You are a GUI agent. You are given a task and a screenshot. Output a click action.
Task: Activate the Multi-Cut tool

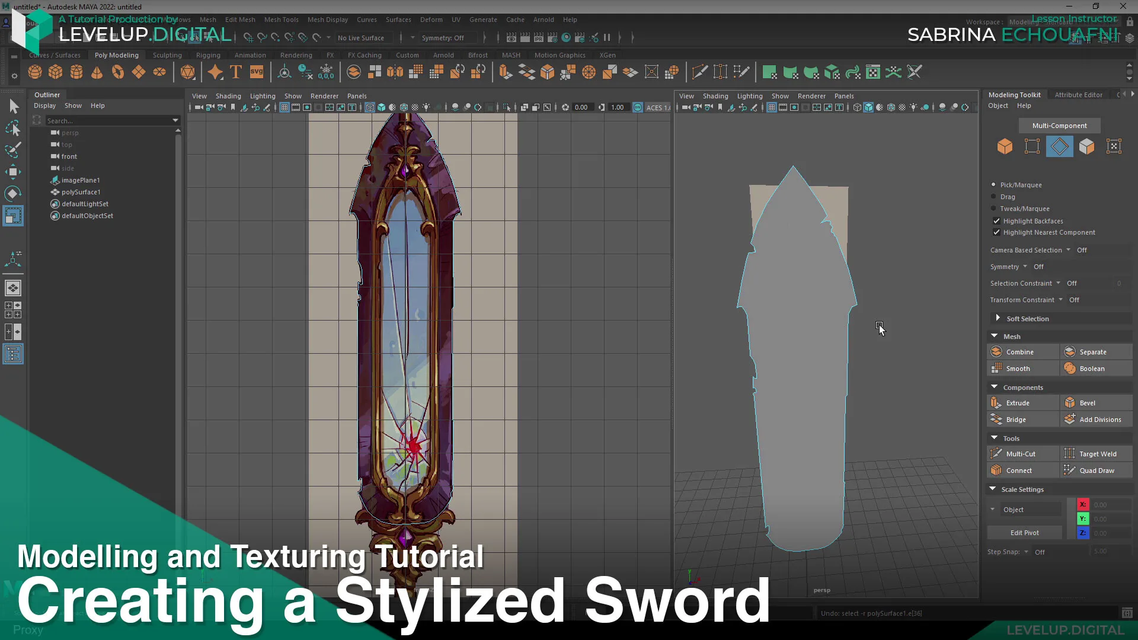pyautogui.click(x=1022, y=453)
